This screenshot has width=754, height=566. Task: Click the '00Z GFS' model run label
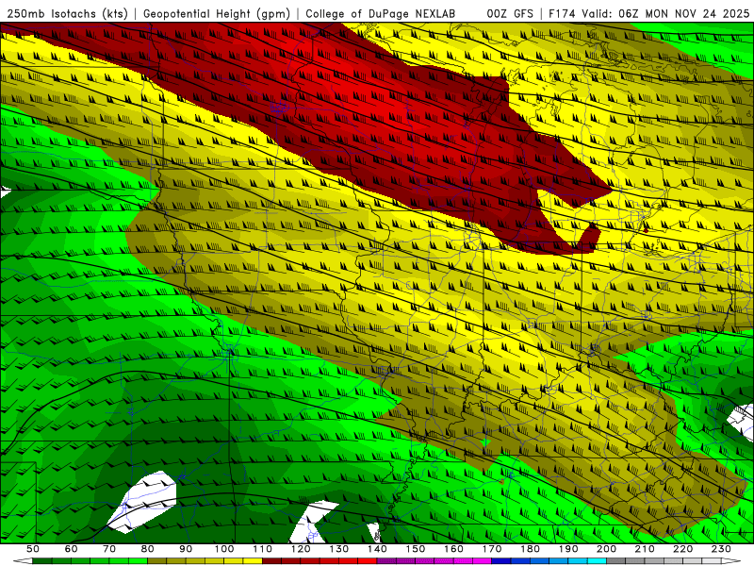510,14
